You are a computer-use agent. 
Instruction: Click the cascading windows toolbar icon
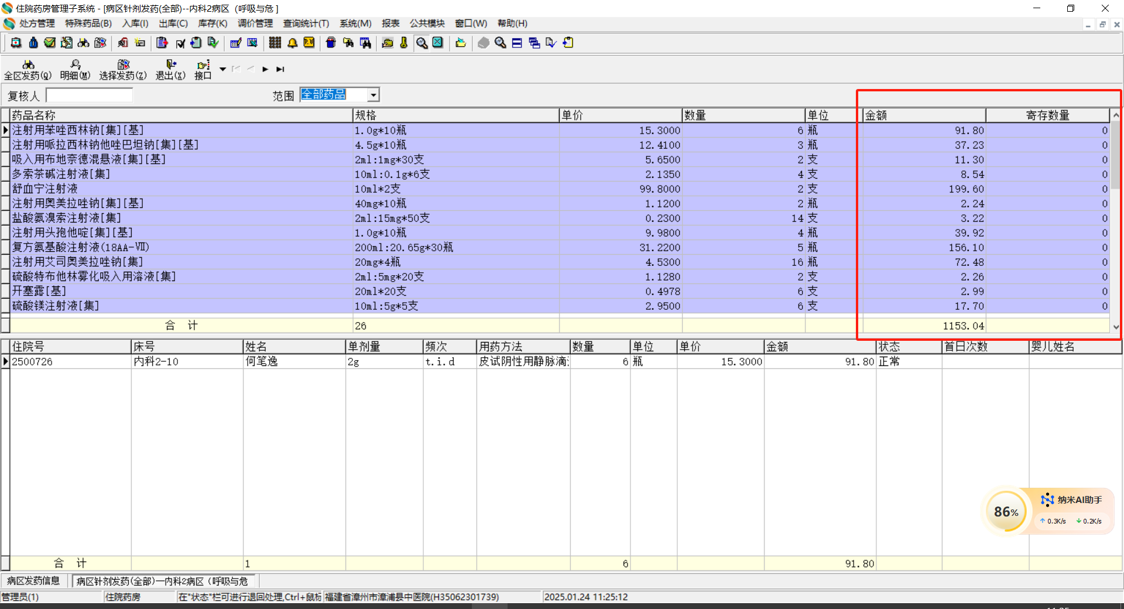coord(534,43)
